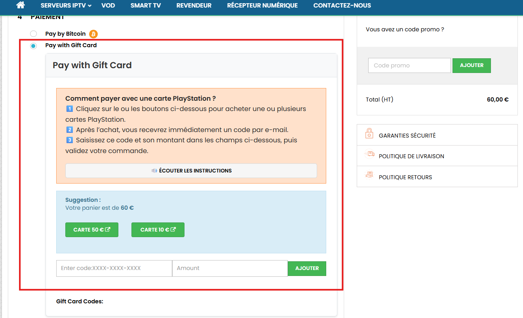Open Récepteur Numérique in the navbar
Viewport: 523px width, 318px height.
click(262, 6)
